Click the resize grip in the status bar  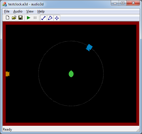point(138,130)
